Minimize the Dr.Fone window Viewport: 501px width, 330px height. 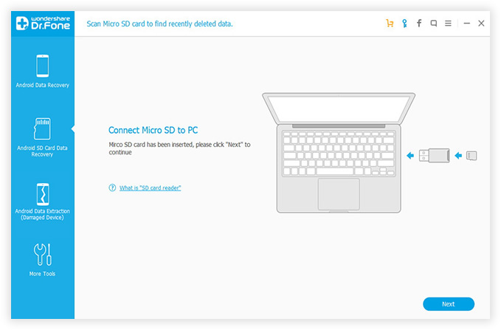coord(467,24)
